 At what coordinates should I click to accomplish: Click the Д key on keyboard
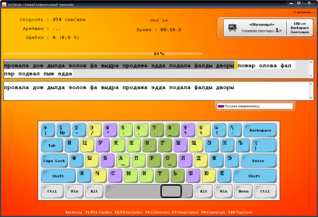point(201,160)
